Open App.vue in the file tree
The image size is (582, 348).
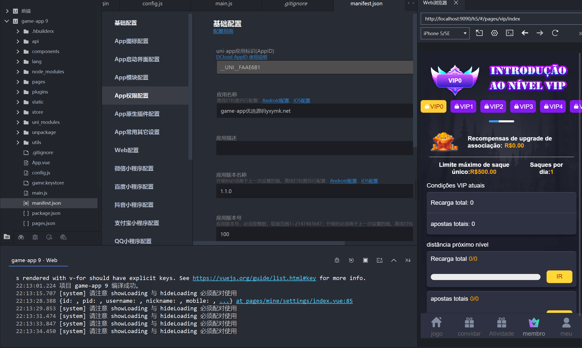tap(41, 163)
